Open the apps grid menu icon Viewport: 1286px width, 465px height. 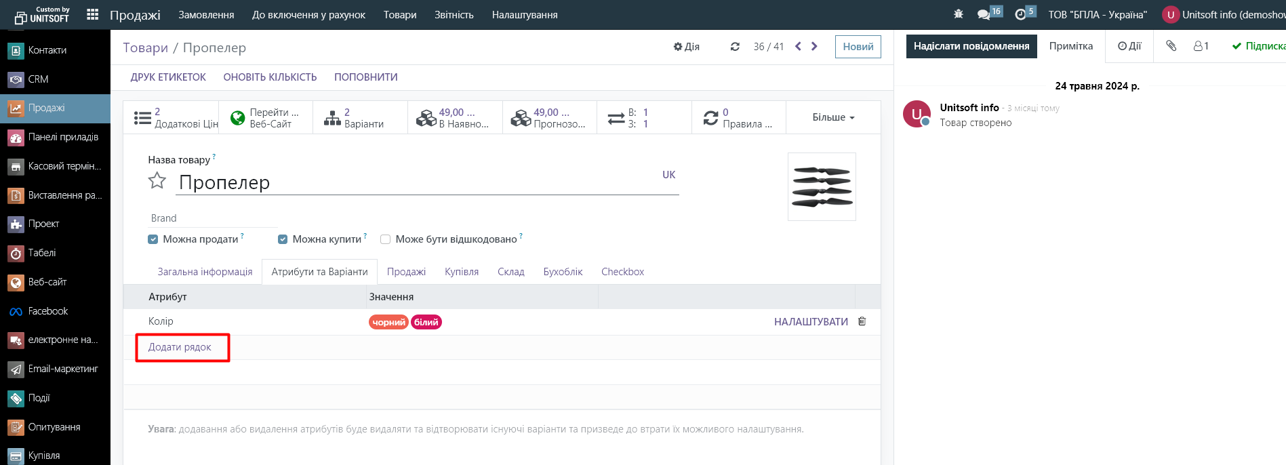(x=93, y=14)
